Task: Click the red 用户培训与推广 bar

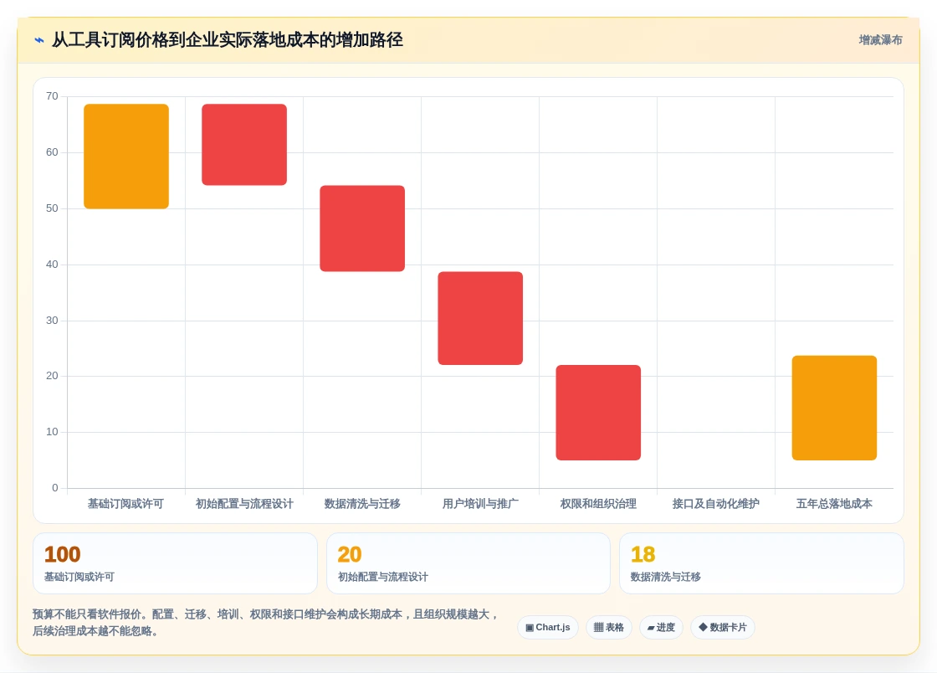Action: coord(480,319)
